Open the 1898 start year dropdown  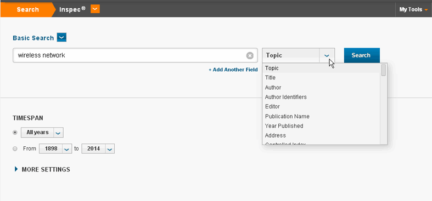point(55,149)
